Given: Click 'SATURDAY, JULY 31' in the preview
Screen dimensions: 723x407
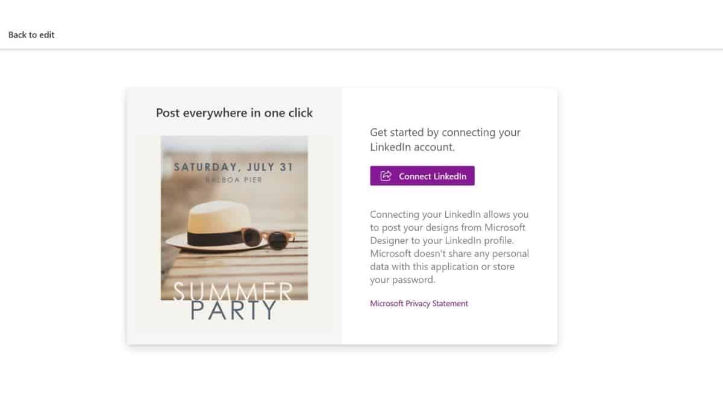Looking at the screenshot, I should (x=233, y=167).
